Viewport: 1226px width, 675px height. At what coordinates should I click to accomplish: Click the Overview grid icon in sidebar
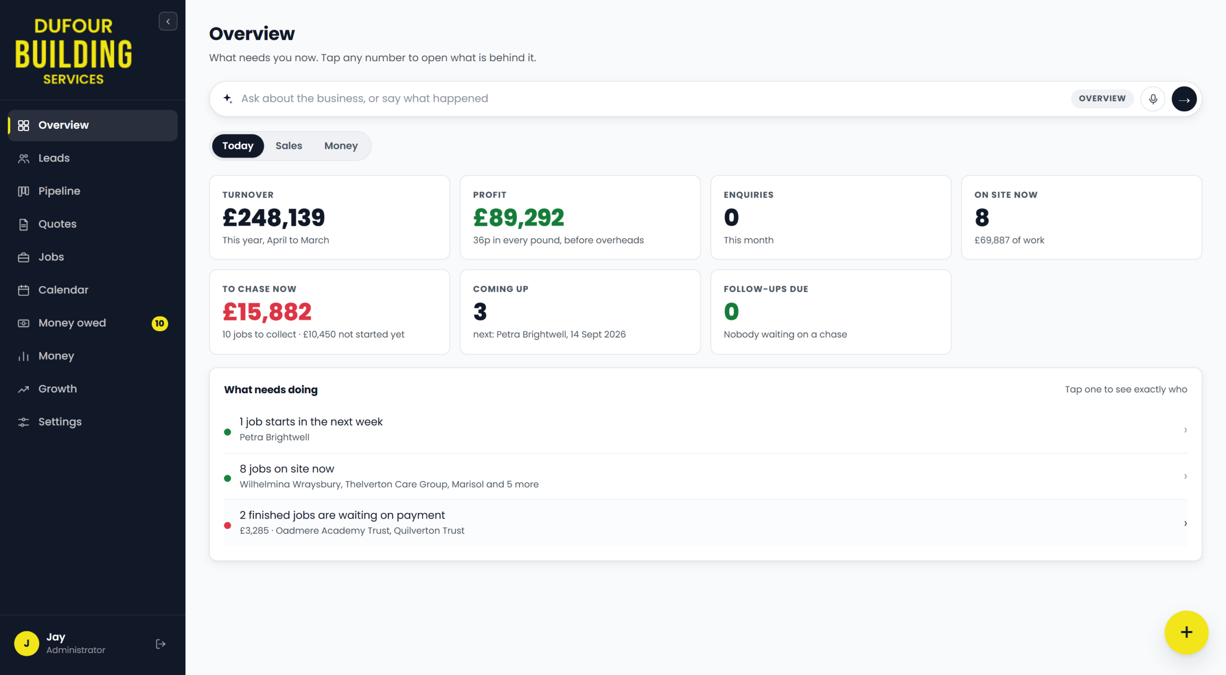23,125
